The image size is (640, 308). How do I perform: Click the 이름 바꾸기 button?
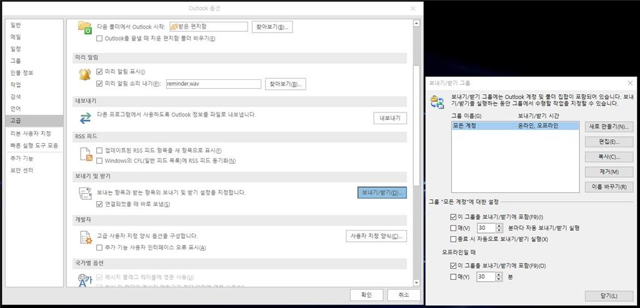coord(609,187)
